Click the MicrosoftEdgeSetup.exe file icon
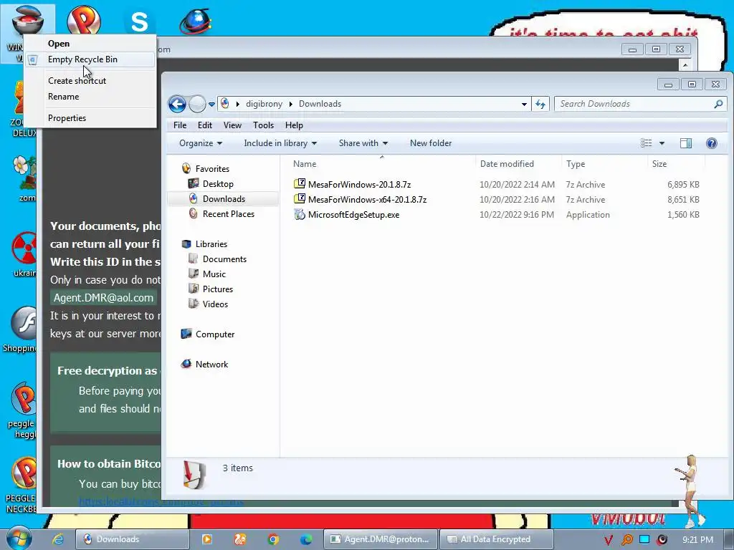This screenshot has height=550, width=734. (x=299, y=215)
